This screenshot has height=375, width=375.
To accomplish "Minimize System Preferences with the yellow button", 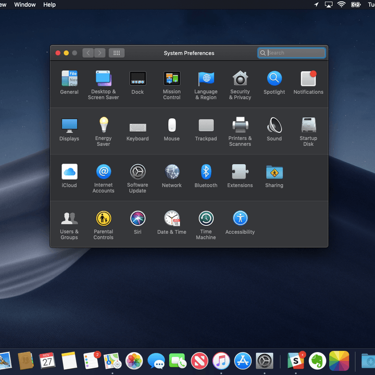I will 66,53.
